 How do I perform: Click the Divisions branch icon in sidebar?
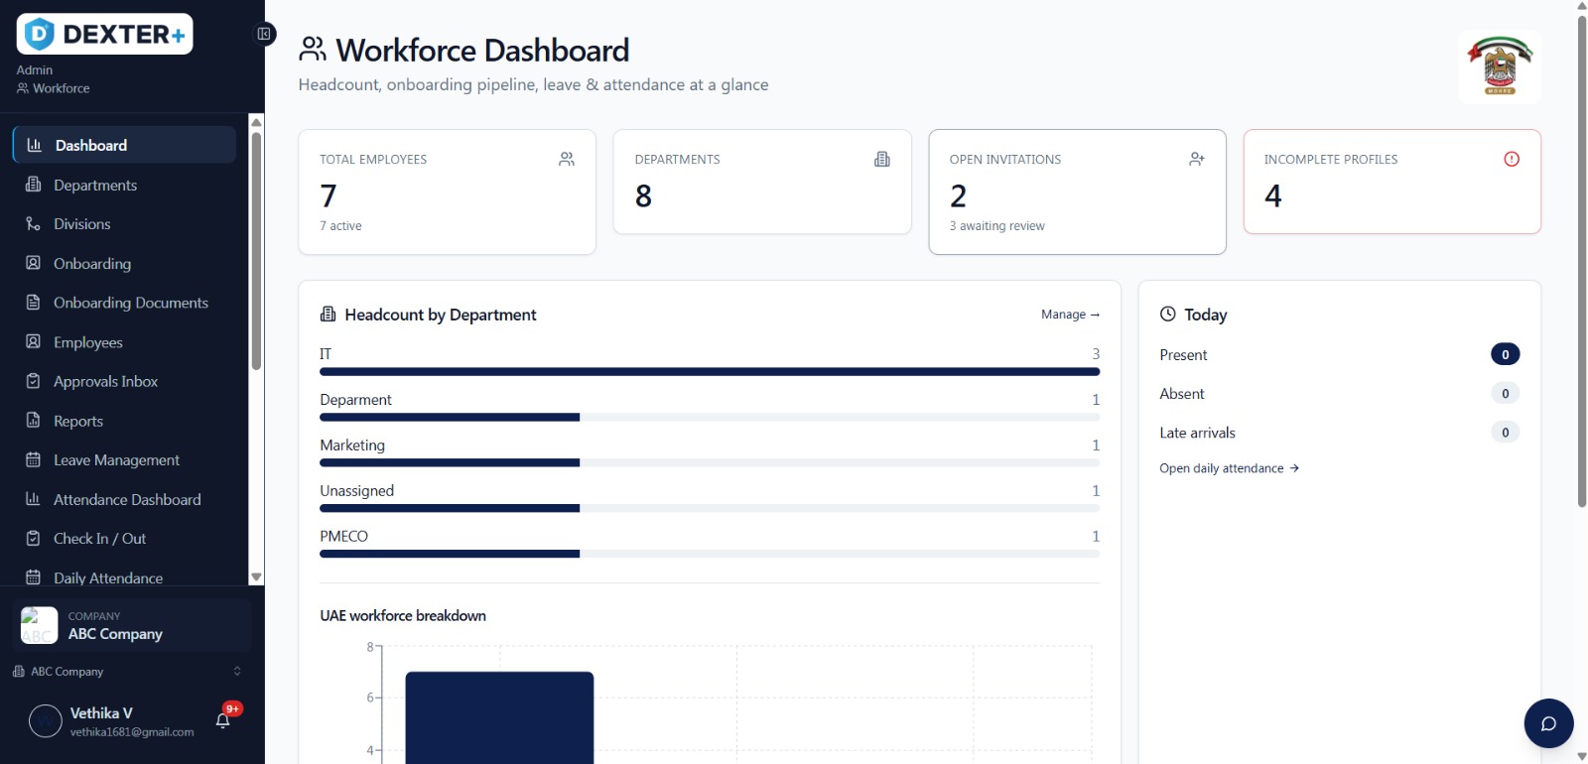[33, 224]
